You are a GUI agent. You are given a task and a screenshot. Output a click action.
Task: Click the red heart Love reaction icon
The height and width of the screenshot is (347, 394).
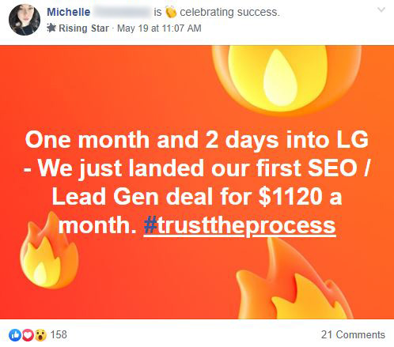pos(28,335)
